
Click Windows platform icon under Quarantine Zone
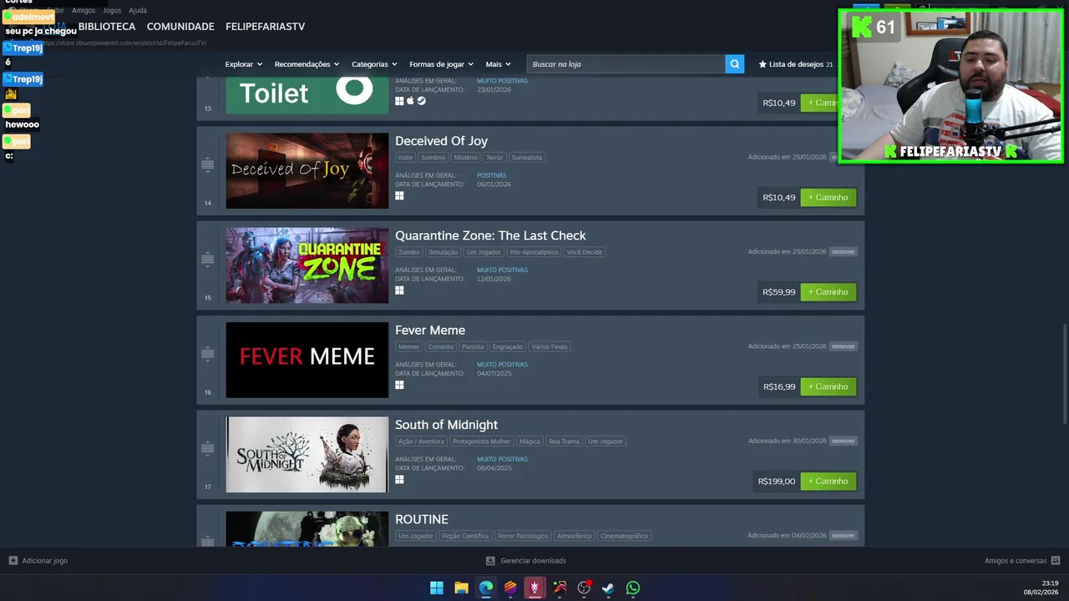399,290
